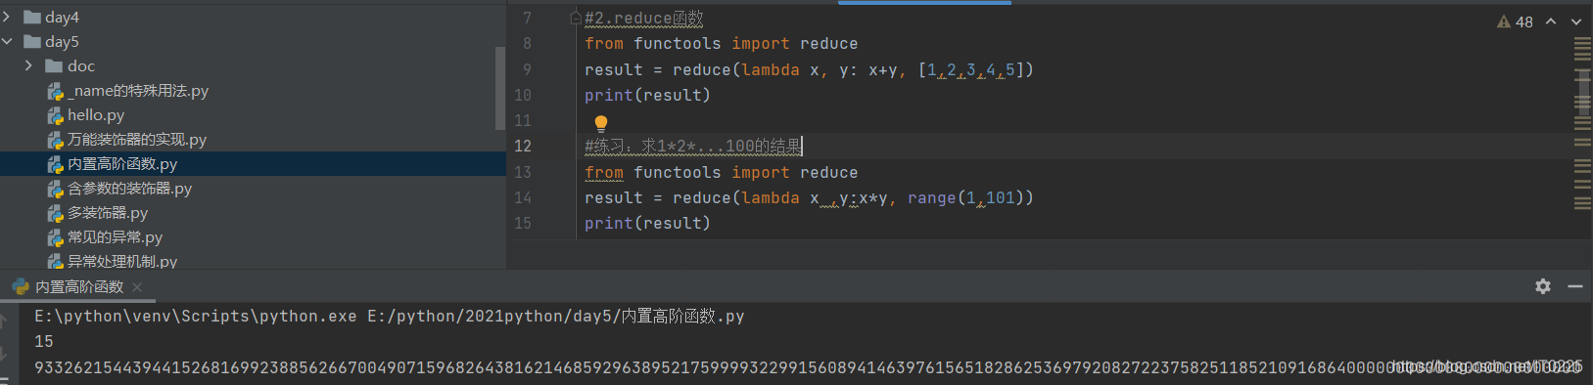This screenshot has width=1593, height=385.
Task: Click the output value 15 in console
Action: click(44, 341)
